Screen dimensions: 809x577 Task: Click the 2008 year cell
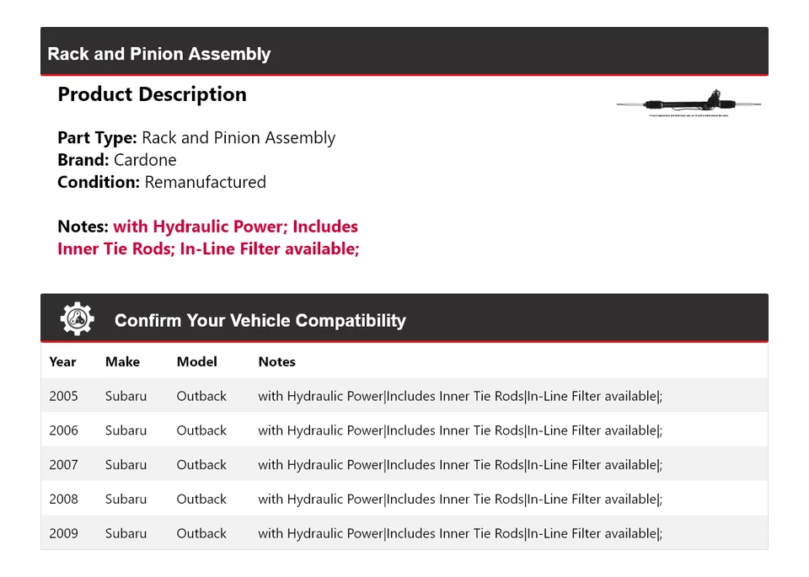pos(63,499)
